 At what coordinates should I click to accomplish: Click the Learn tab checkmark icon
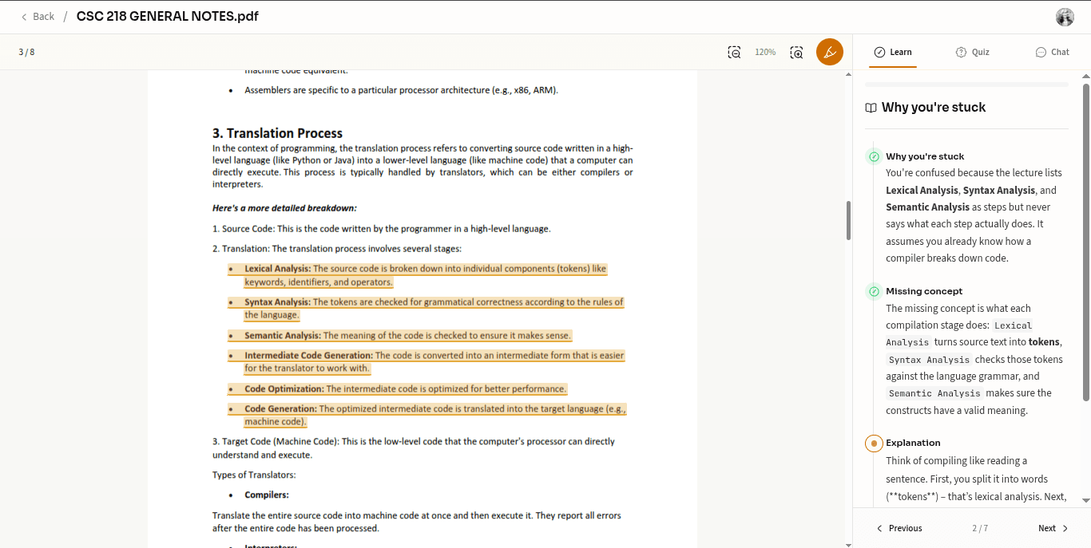(879, 52)
